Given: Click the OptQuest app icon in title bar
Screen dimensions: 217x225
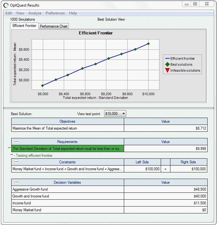Looking at the screenshot, I should [6, 5].
